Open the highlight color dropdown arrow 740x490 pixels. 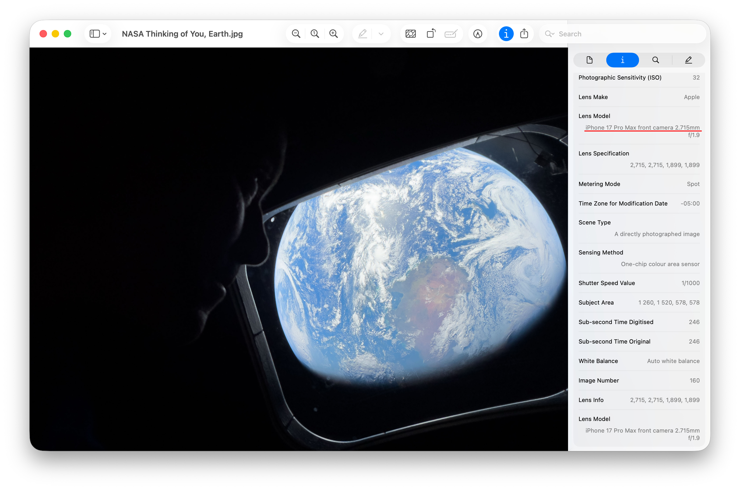[x=381, y=34]
